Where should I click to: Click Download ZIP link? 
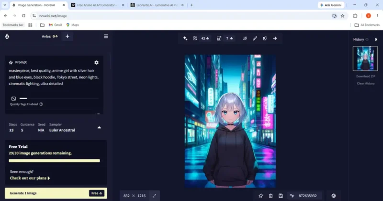(x=365, y=76)
